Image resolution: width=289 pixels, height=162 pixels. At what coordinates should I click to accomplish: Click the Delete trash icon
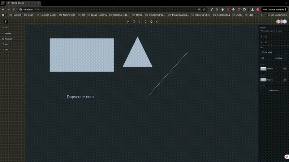coord(146,22)
